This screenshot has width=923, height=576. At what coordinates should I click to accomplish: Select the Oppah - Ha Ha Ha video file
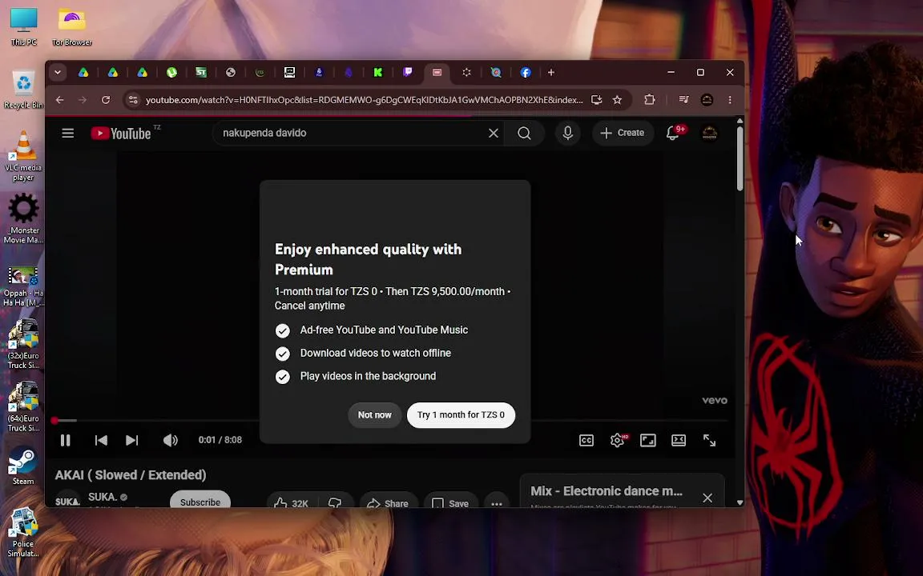point(23,287)
